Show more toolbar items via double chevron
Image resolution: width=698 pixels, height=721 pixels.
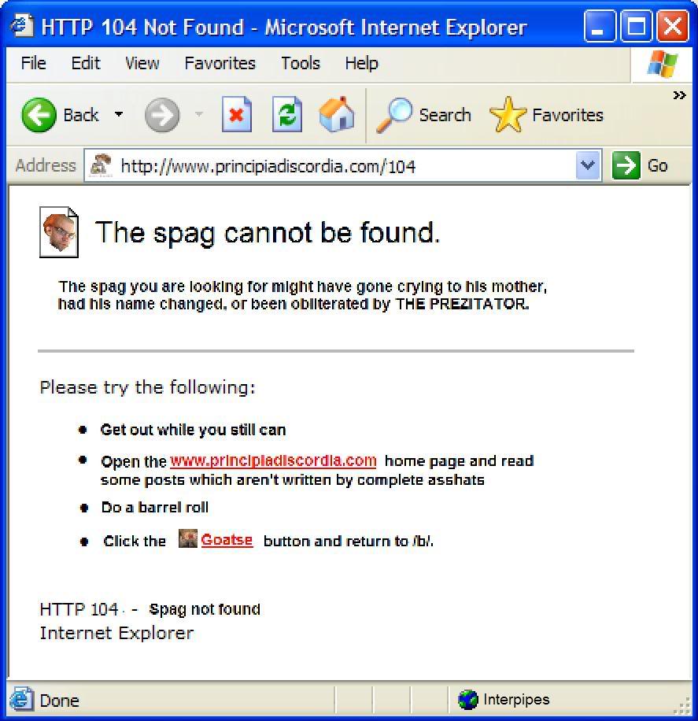679,95
